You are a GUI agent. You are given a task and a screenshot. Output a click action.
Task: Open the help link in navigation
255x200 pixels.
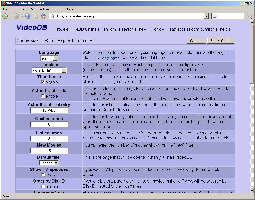point(224,29)
